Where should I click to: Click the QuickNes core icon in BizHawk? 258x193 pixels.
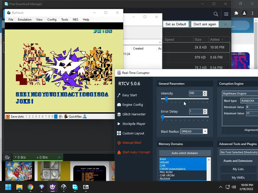66,117
